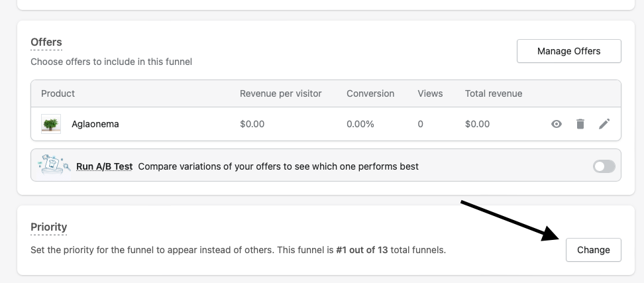Click the eye preview icon for Aglaonema

point(557,124)
